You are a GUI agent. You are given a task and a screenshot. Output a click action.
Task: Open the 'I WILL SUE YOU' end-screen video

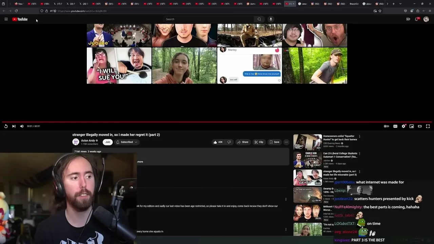point(119,65)
